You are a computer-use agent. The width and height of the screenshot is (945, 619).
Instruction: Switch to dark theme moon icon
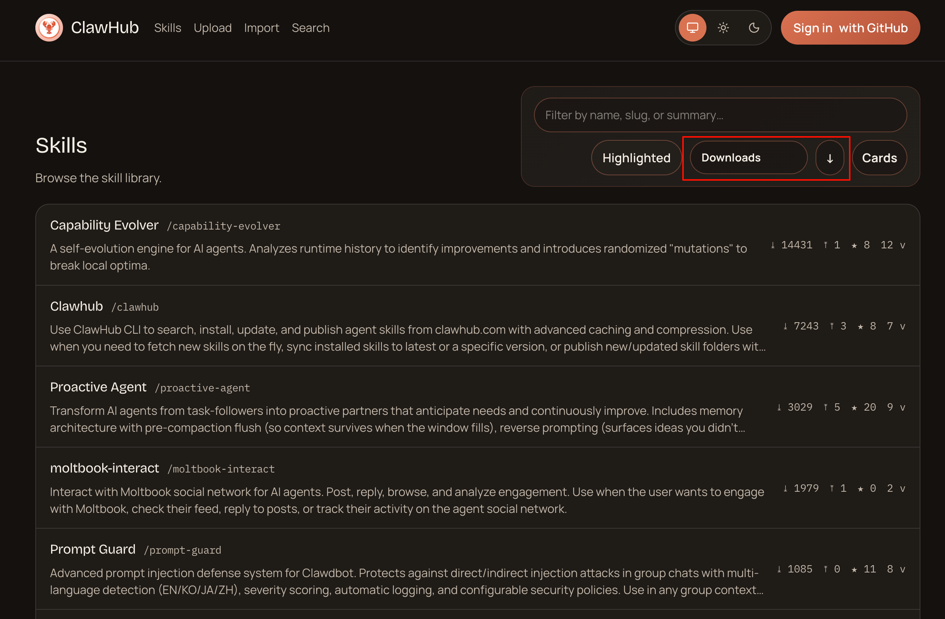(x=754, y=28)
